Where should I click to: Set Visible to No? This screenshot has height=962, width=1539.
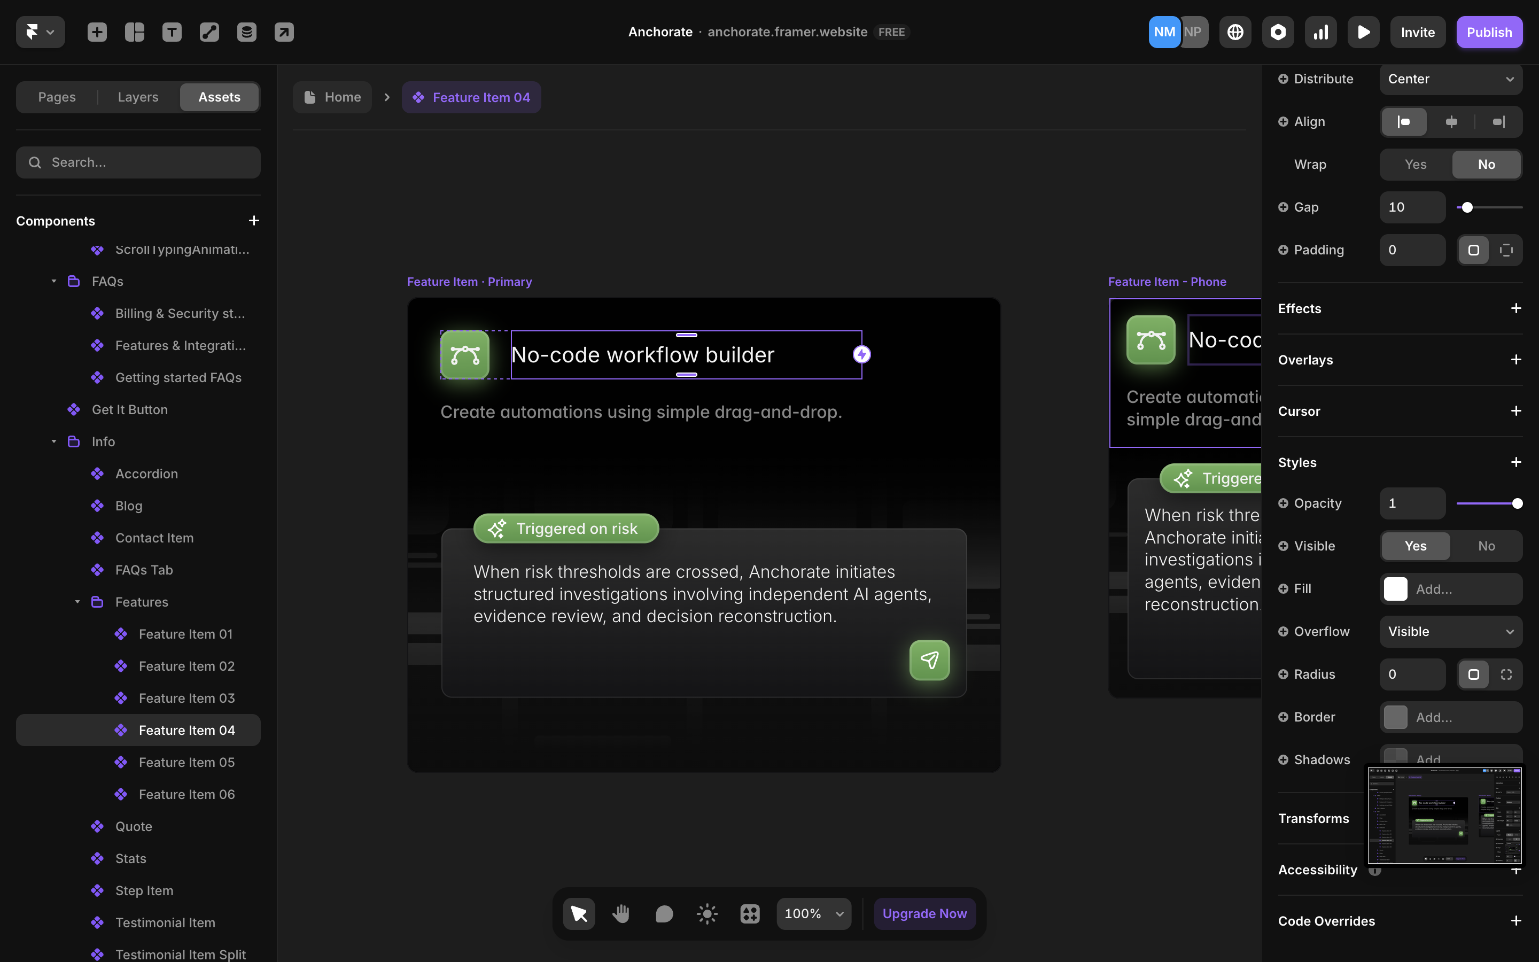point(1486,546)
